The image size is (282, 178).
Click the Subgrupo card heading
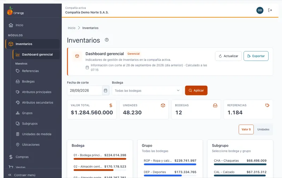[x=220, y=146]
